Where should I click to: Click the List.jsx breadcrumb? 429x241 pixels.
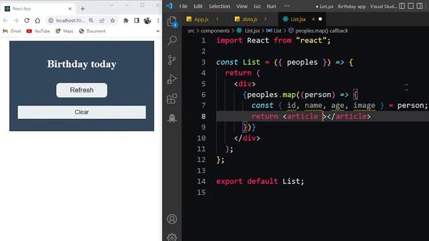249,31
